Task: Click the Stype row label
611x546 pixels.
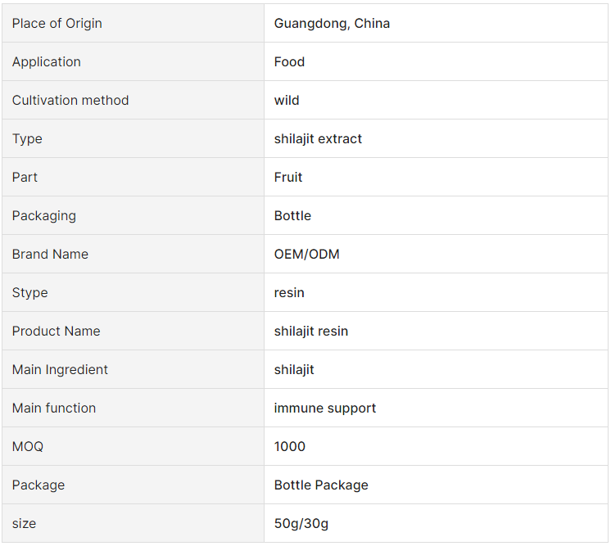Action: tap(30, 293)
